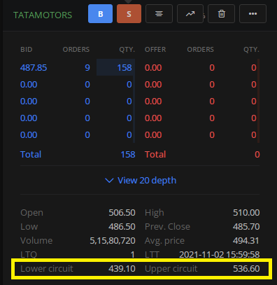Click bid total quantity 158
Viewport: 277px width, 285px height.
pos(128,155)
